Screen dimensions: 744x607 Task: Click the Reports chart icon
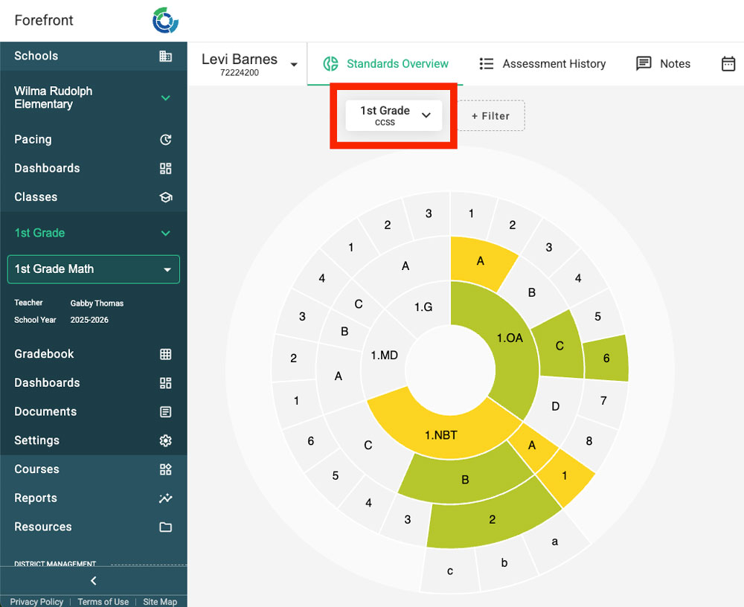point(165,498)
